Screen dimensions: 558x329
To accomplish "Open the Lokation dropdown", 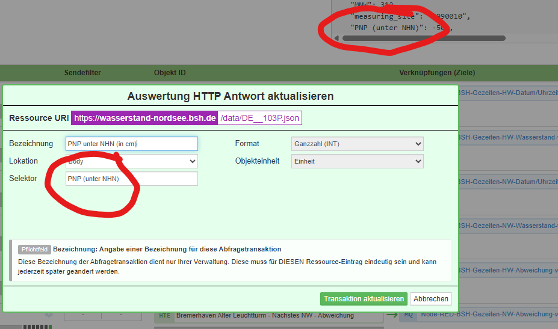I will [x=131, y=161].
